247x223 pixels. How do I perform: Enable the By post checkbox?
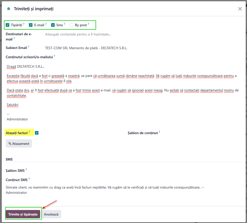tap(71, 25)
